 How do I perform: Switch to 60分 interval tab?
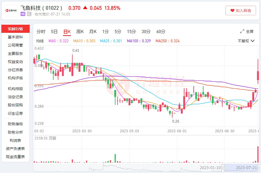tap(161, 31)
